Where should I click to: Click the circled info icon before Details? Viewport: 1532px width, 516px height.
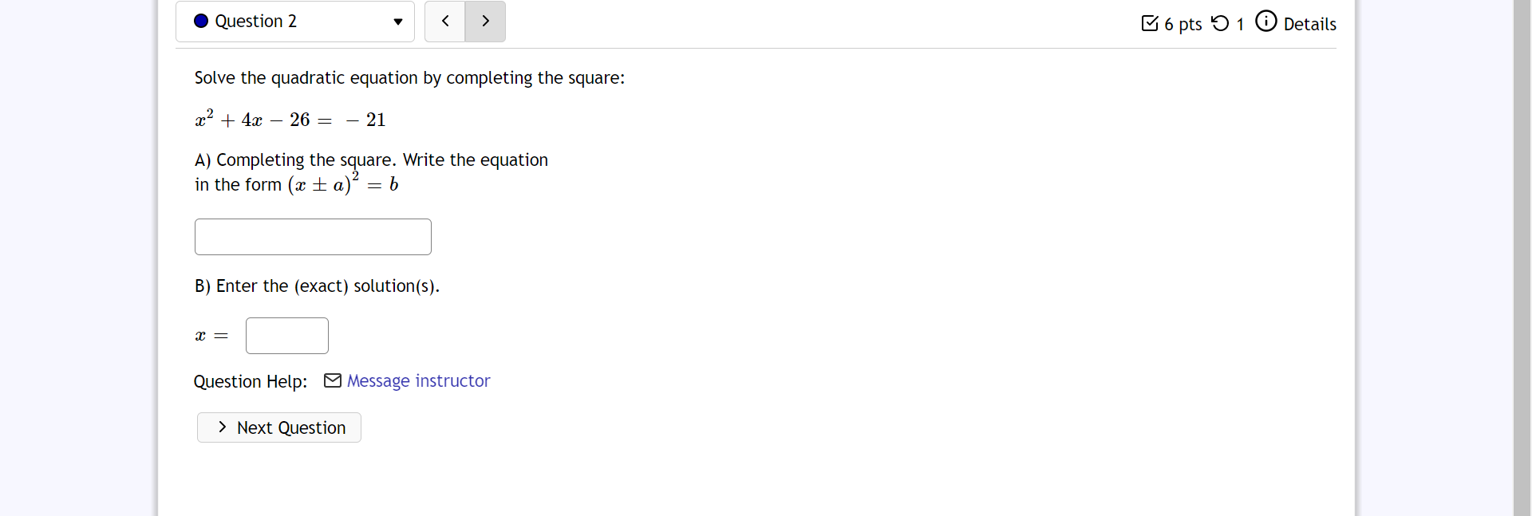tap(1267, 21)
